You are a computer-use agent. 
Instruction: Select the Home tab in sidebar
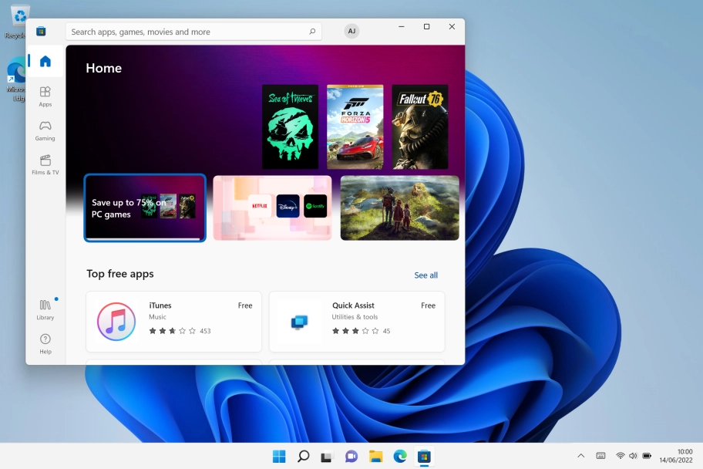[45, 62]
